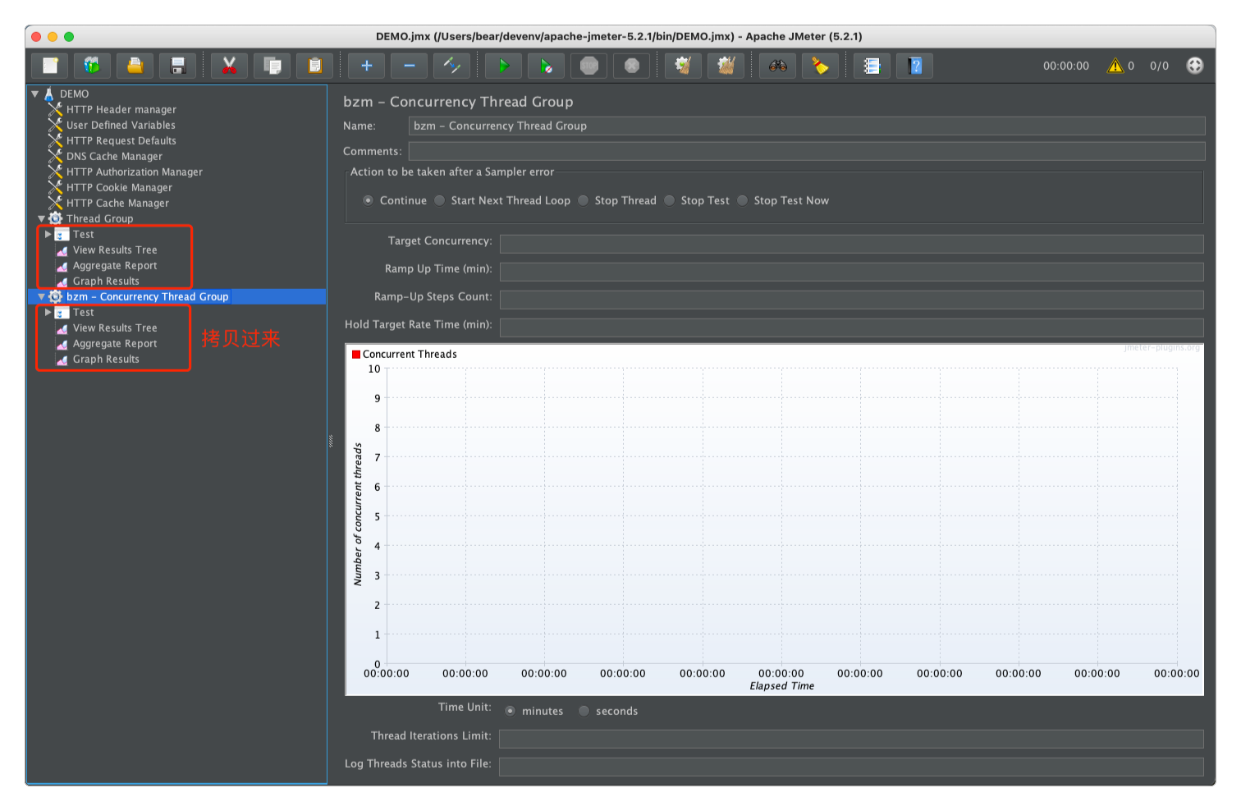Click the warning triangle log indicator

[x=1115, y=66]
